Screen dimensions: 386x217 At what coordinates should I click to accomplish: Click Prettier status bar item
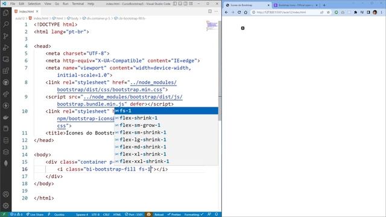(x=174, y=215)
